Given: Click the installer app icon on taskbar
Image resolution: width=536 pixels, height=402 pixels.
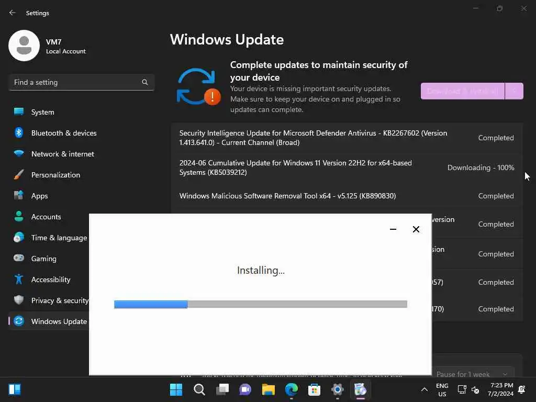Looking at the screenshot, I should click(360, 389).
